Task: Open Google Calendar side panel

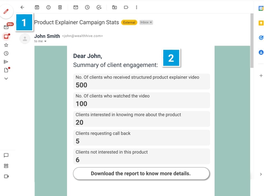Action: tap(261, 8)
